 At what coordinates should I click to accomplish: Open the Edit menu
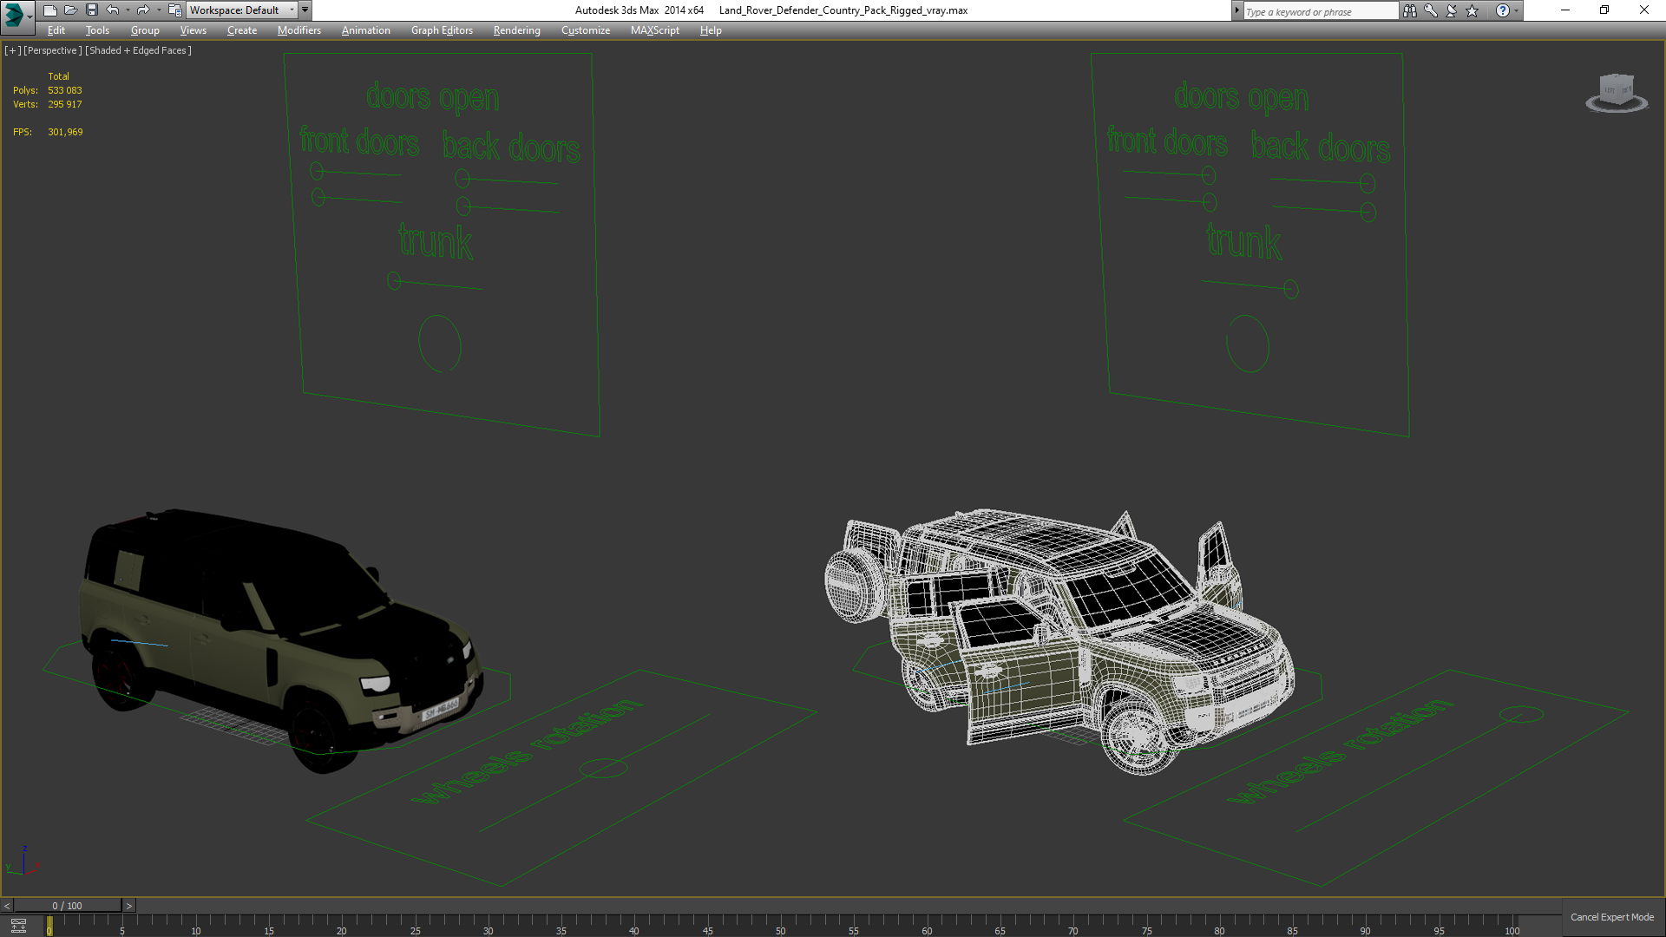[x=56, y=30]
